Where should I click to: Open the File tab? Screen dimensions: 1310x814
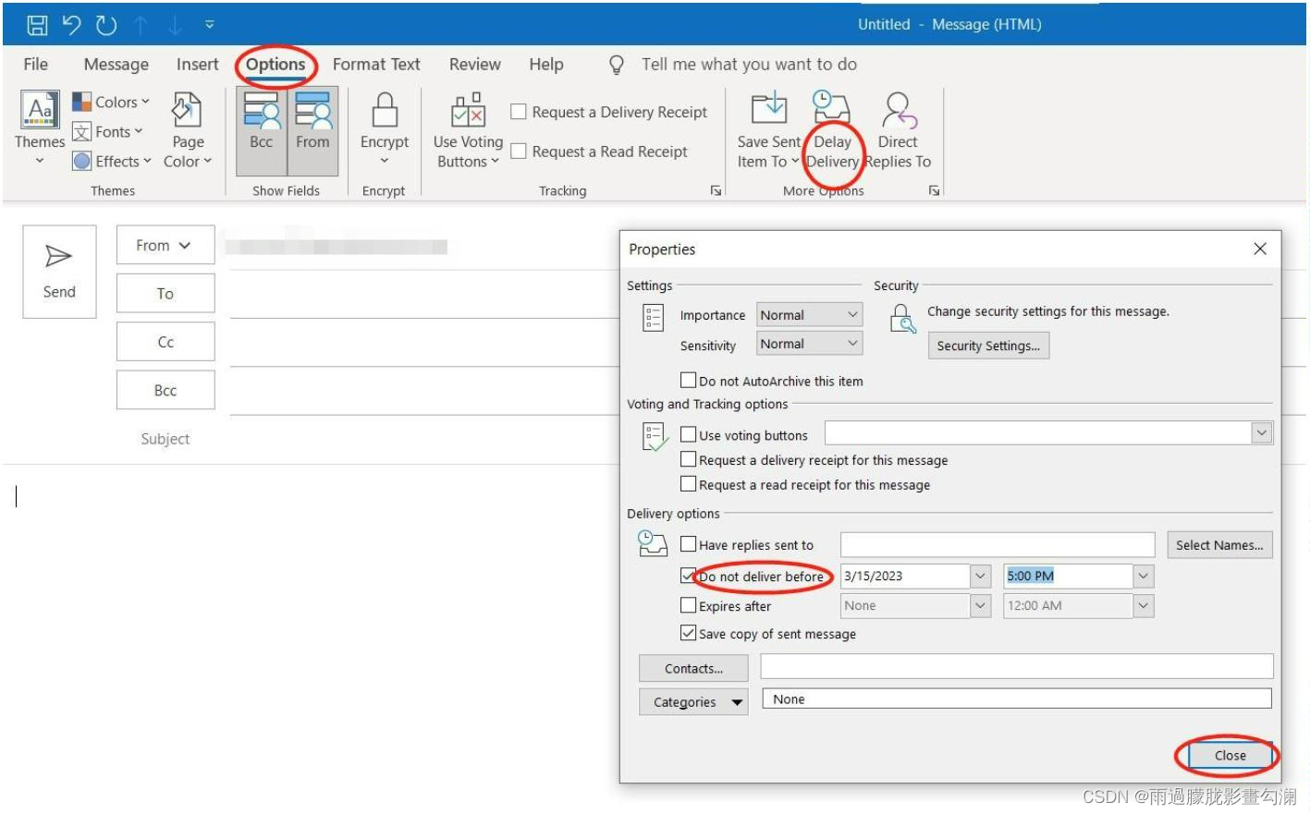(x=36, y=64)
